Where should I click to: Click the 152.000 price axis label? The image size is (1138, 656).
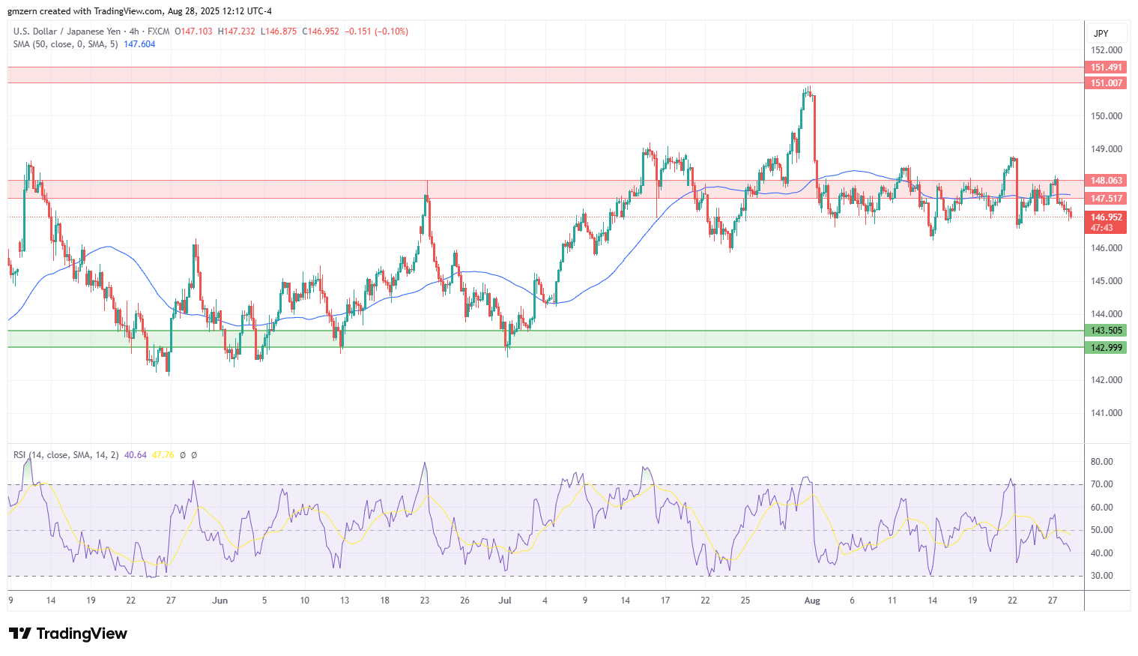tap(1107, 50)
